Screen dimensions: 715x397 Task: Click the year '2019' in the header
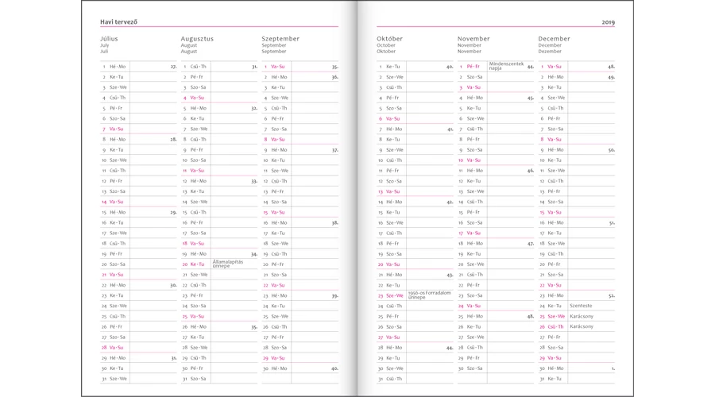[608, 22]
